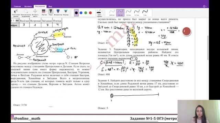This screenshot has height=123, width=220.
Task: Select the Перо pen tool
Action: click(51, 12)
